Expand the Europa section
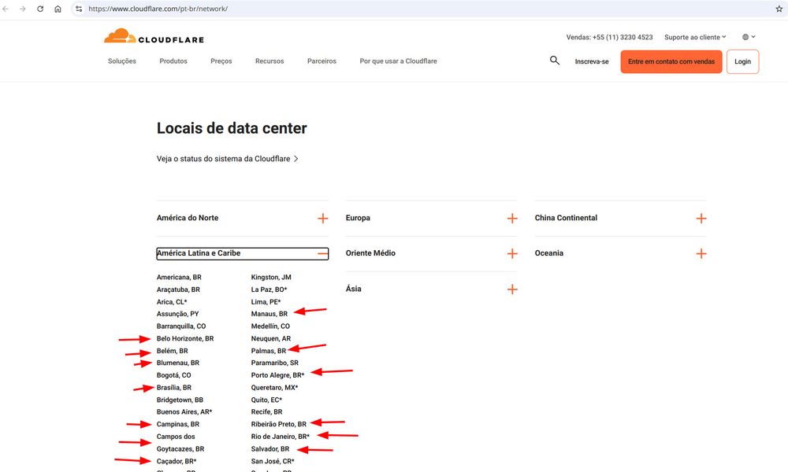This screenshot has height=472, width=788. (432, 218)
